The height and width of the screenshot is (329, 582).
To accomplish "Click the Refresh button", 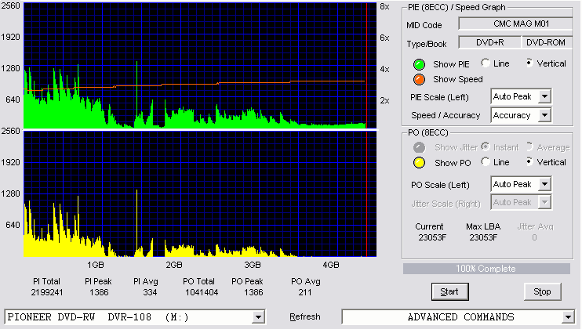I will (305, 316).
